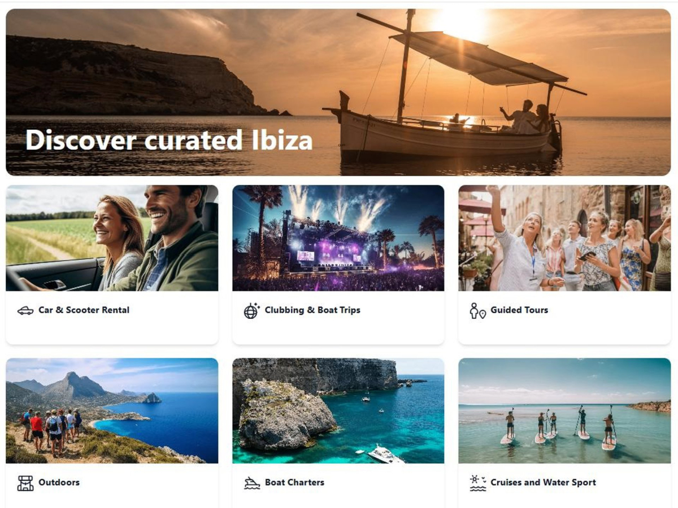Click the festival stage fireworks photo
This screenshot has width=678, height=508.
pos(338,238)
